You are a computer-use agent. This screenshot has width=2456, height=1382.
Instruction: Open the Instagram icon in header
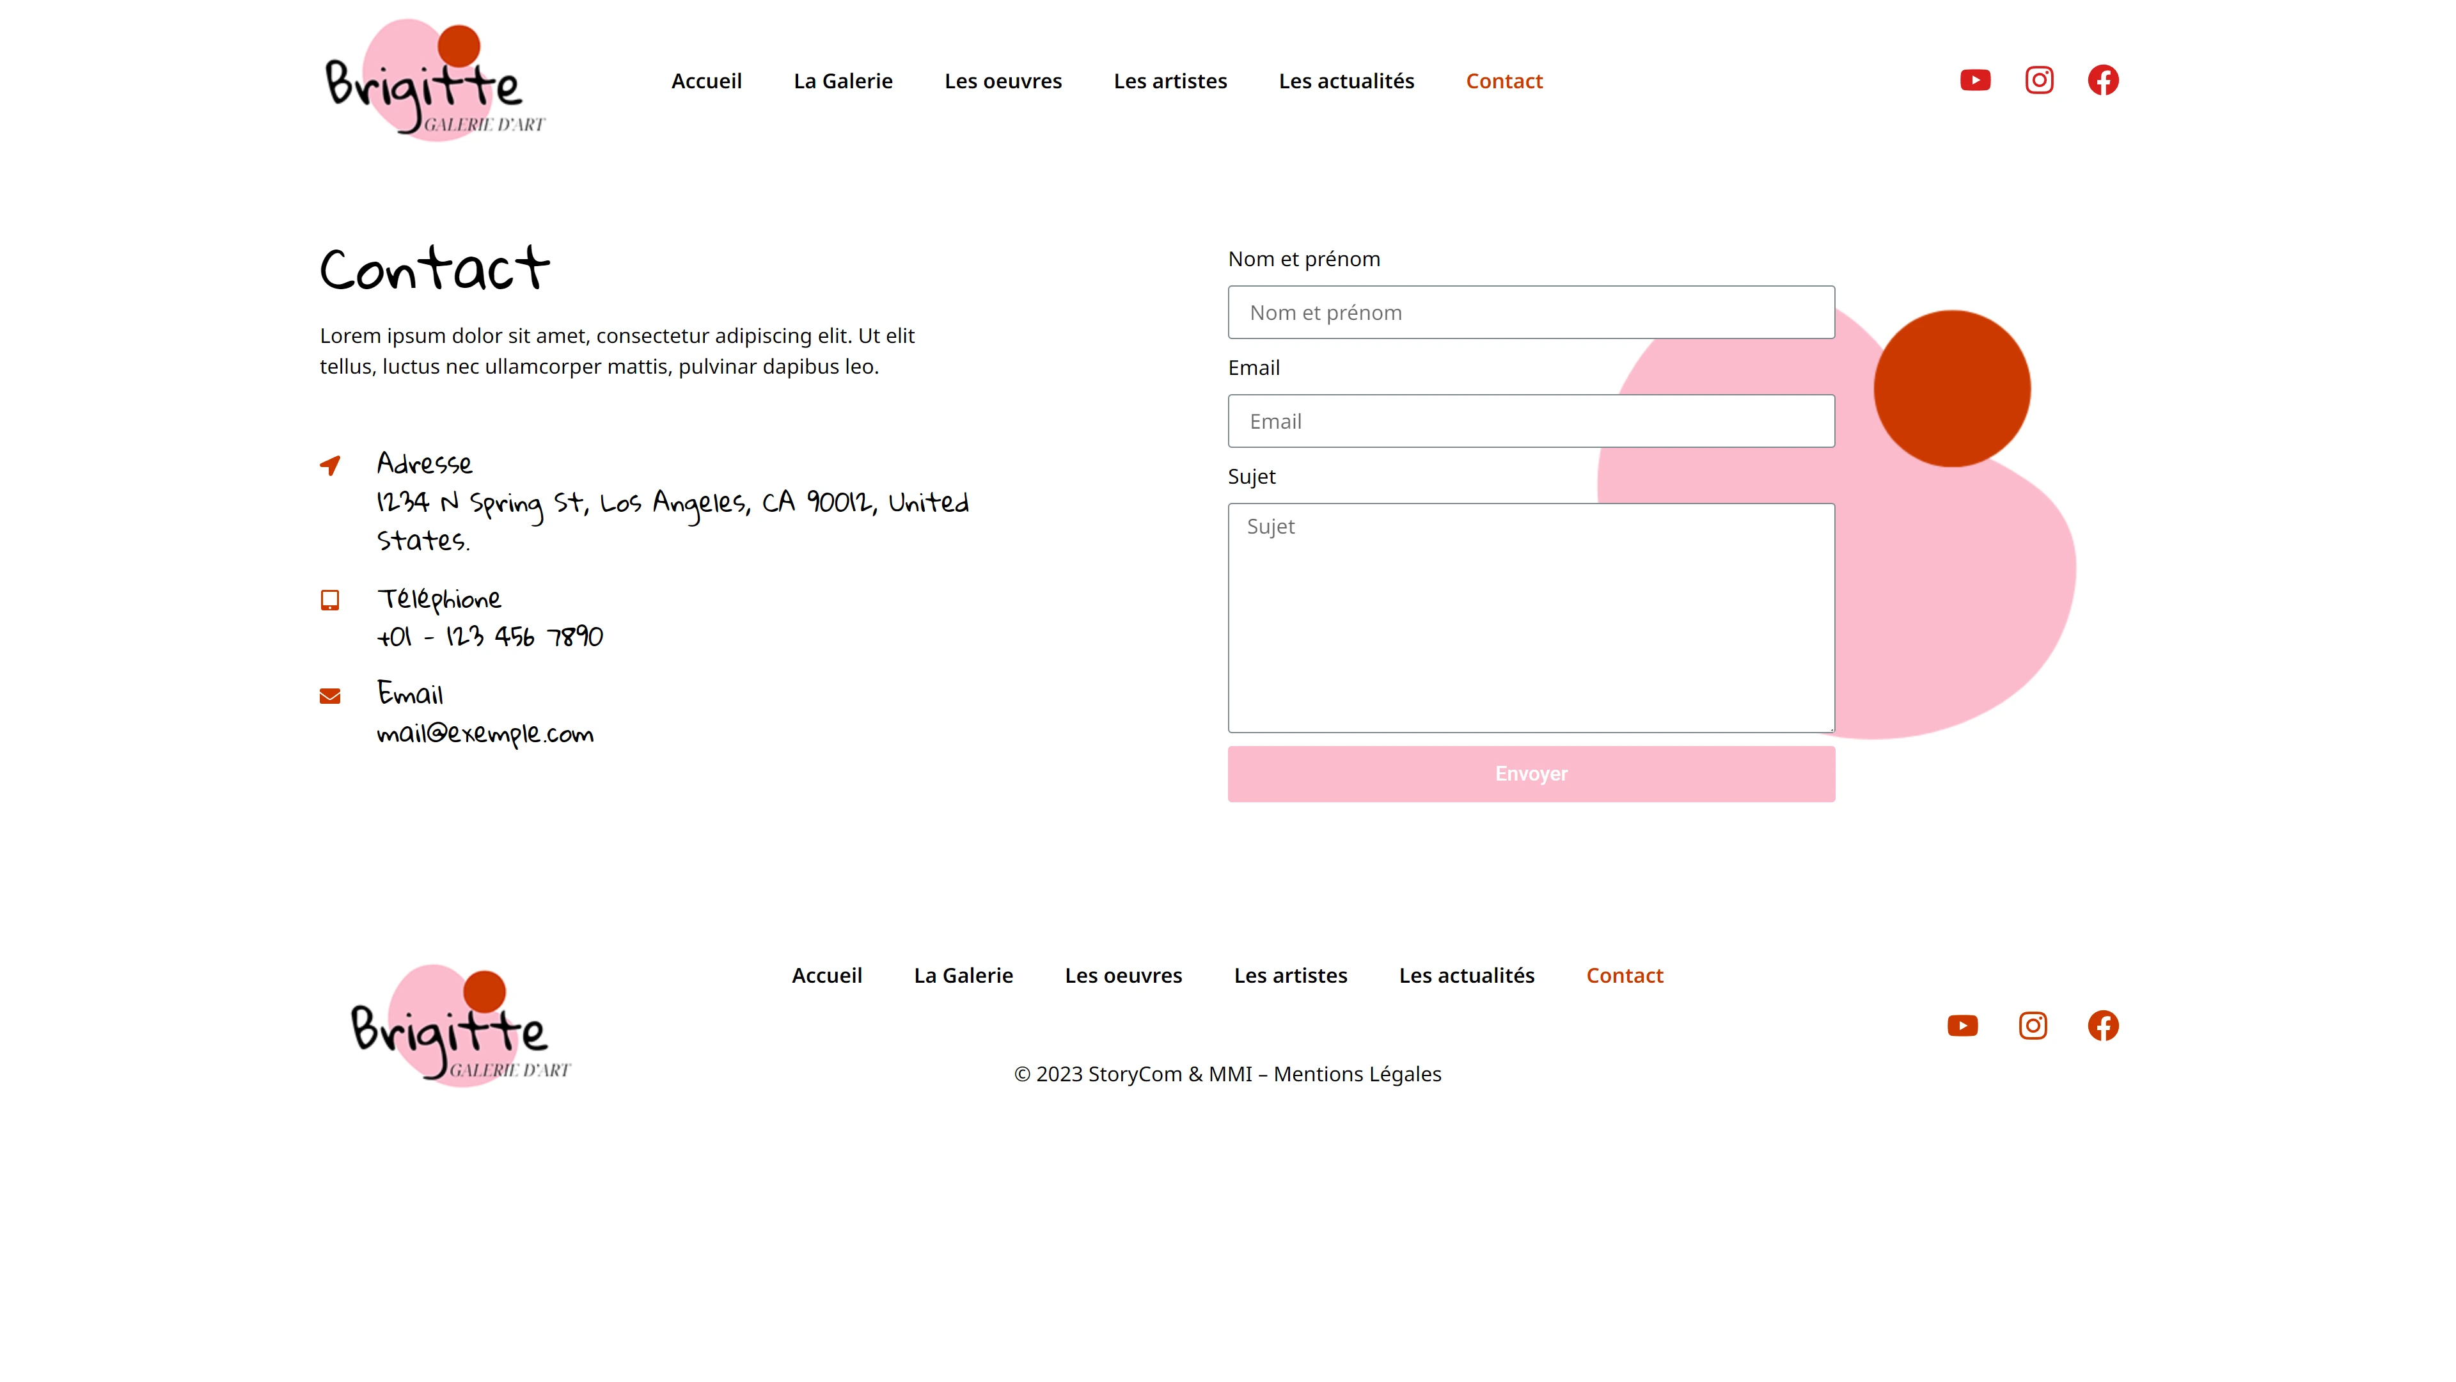point(2038,80)
